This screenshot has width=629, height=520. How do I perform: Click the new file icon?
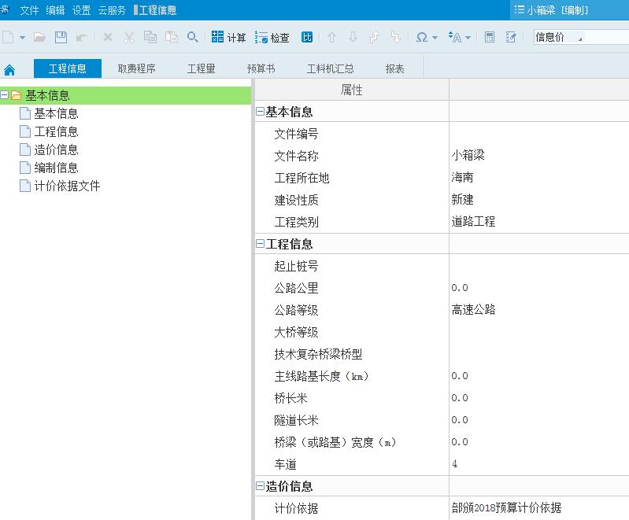click(x=8, y=37)
